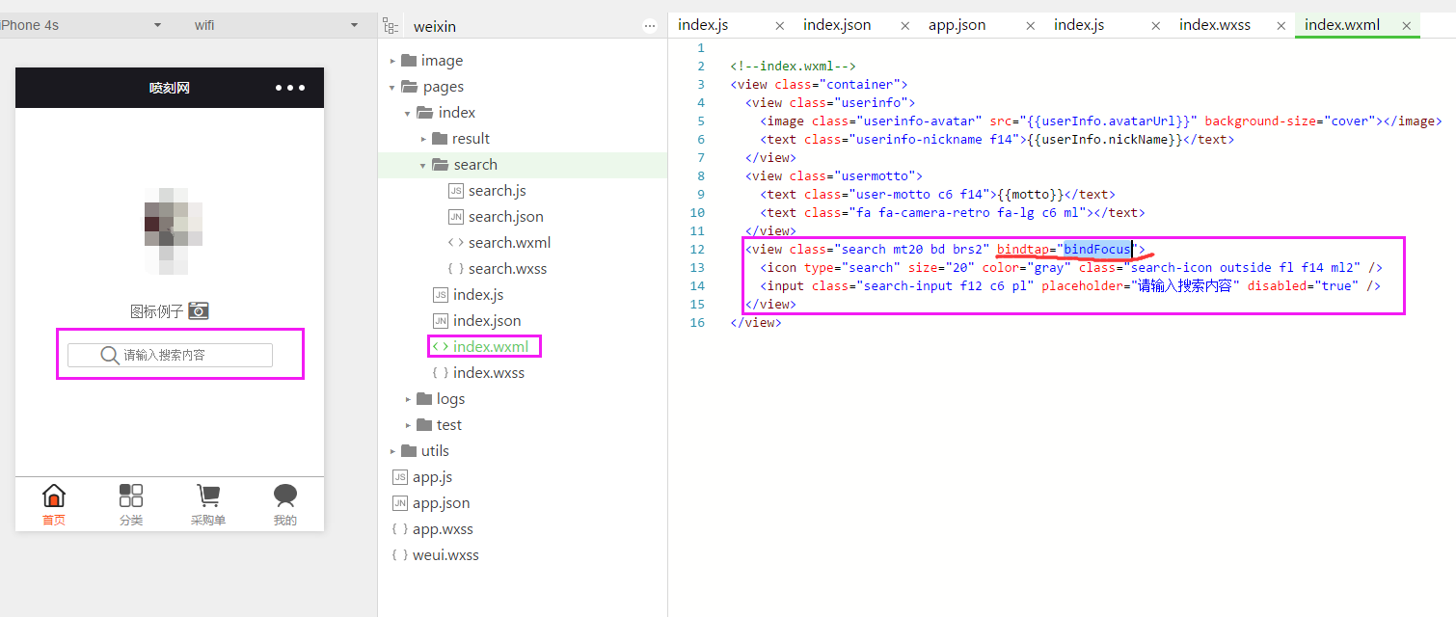Click the utils folder icon
The height and width of the screenshot is (617, 1456).
[x=409, y=450]
